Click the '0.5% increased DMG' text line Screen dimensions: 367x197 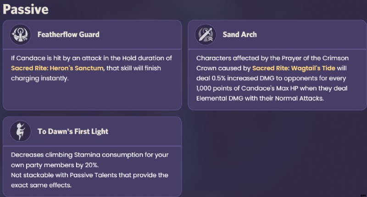tap(271, 78)
